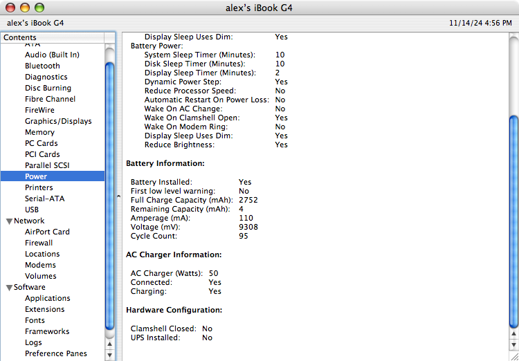Screen dimensions: 519x361
Task: Open Modems under Network
Action: point(40,265)
